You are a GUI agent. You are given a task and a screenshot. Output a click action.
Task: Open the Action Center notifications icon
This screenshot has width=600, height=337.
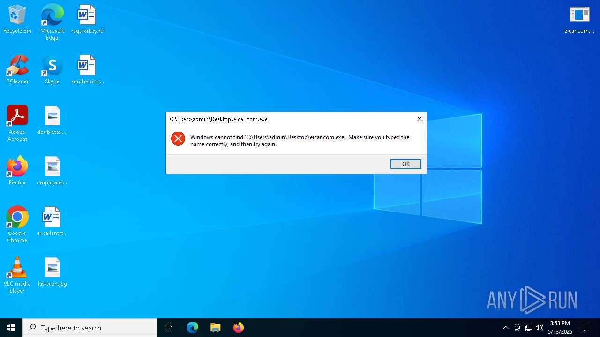point(585,328)
